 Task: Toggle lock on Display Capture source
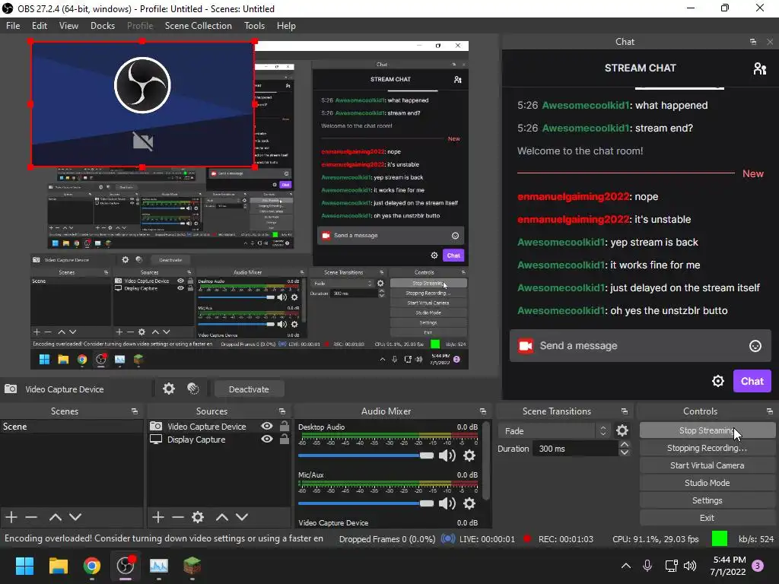tap(285, 439)
